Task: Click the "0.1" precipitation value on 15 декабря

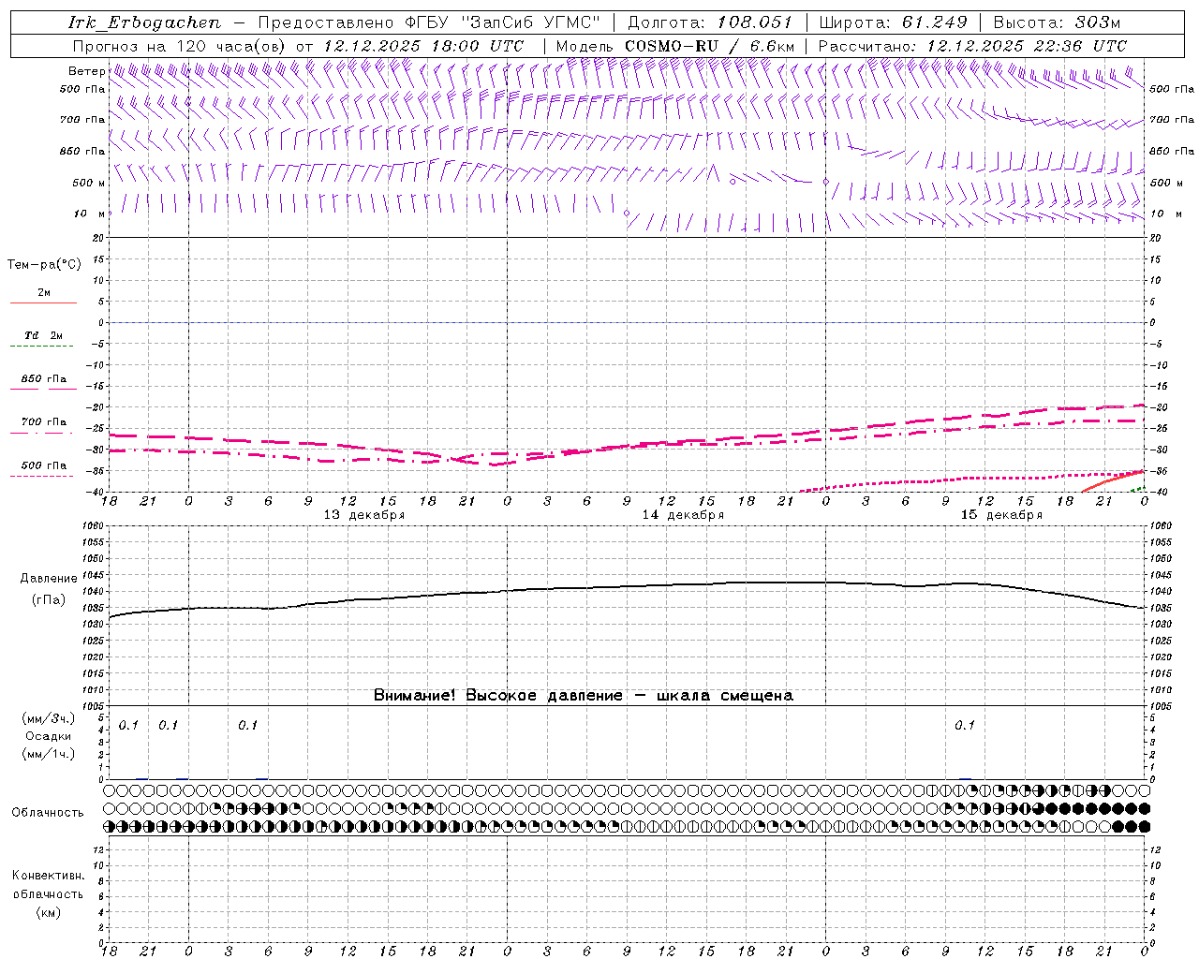Action: coord(965,726)
